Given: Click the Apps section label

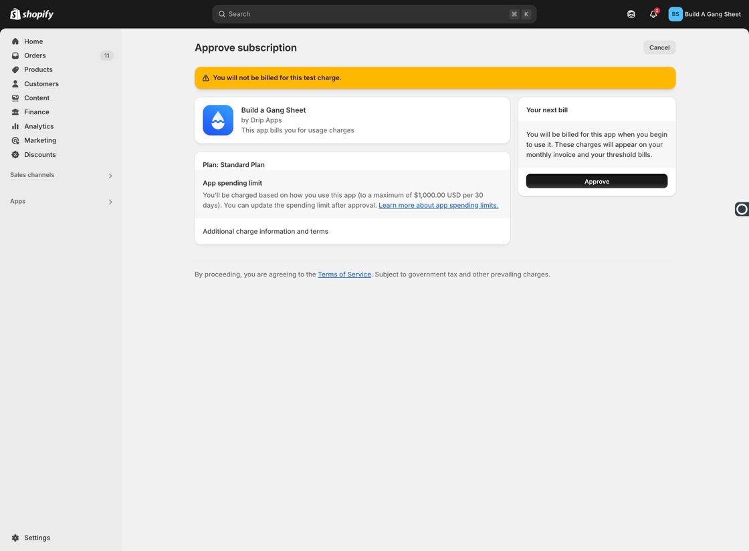Looking at the screenshot, I should [x=17, y=201].
